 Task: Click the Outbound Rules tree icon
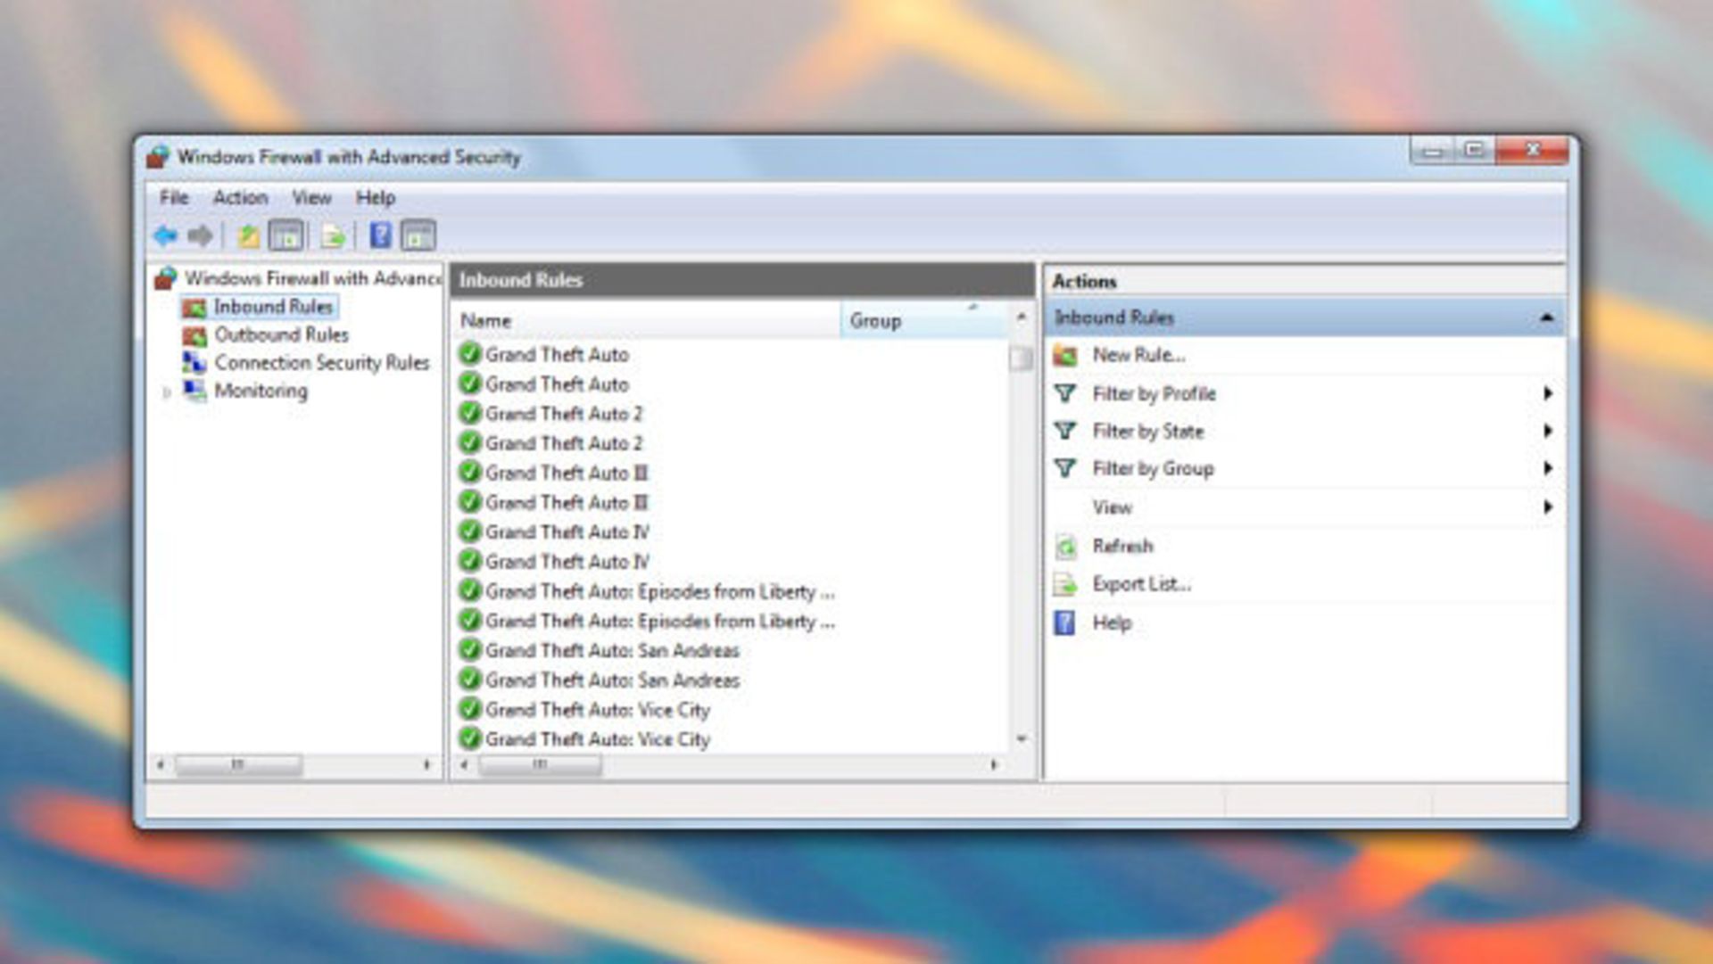click(x=194, y=336)
